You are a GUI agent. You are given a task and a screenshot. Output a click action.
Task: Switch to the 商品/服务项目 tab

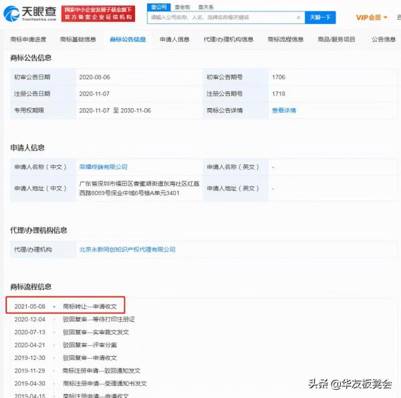coord(337,39)
